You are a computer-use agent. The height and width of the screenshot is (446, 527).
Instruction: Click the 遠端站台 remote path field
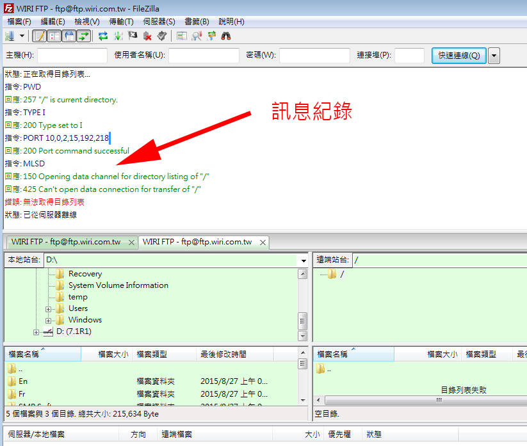(440, 260)
